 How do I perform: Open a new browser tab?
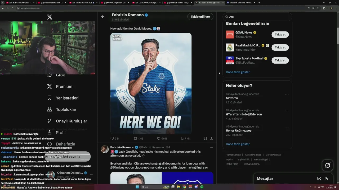(x=259, y=3)
